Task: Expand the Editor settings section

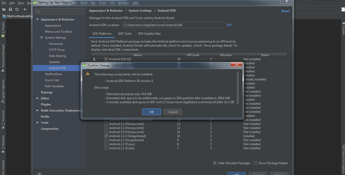Action: click(x=37, y=98)
